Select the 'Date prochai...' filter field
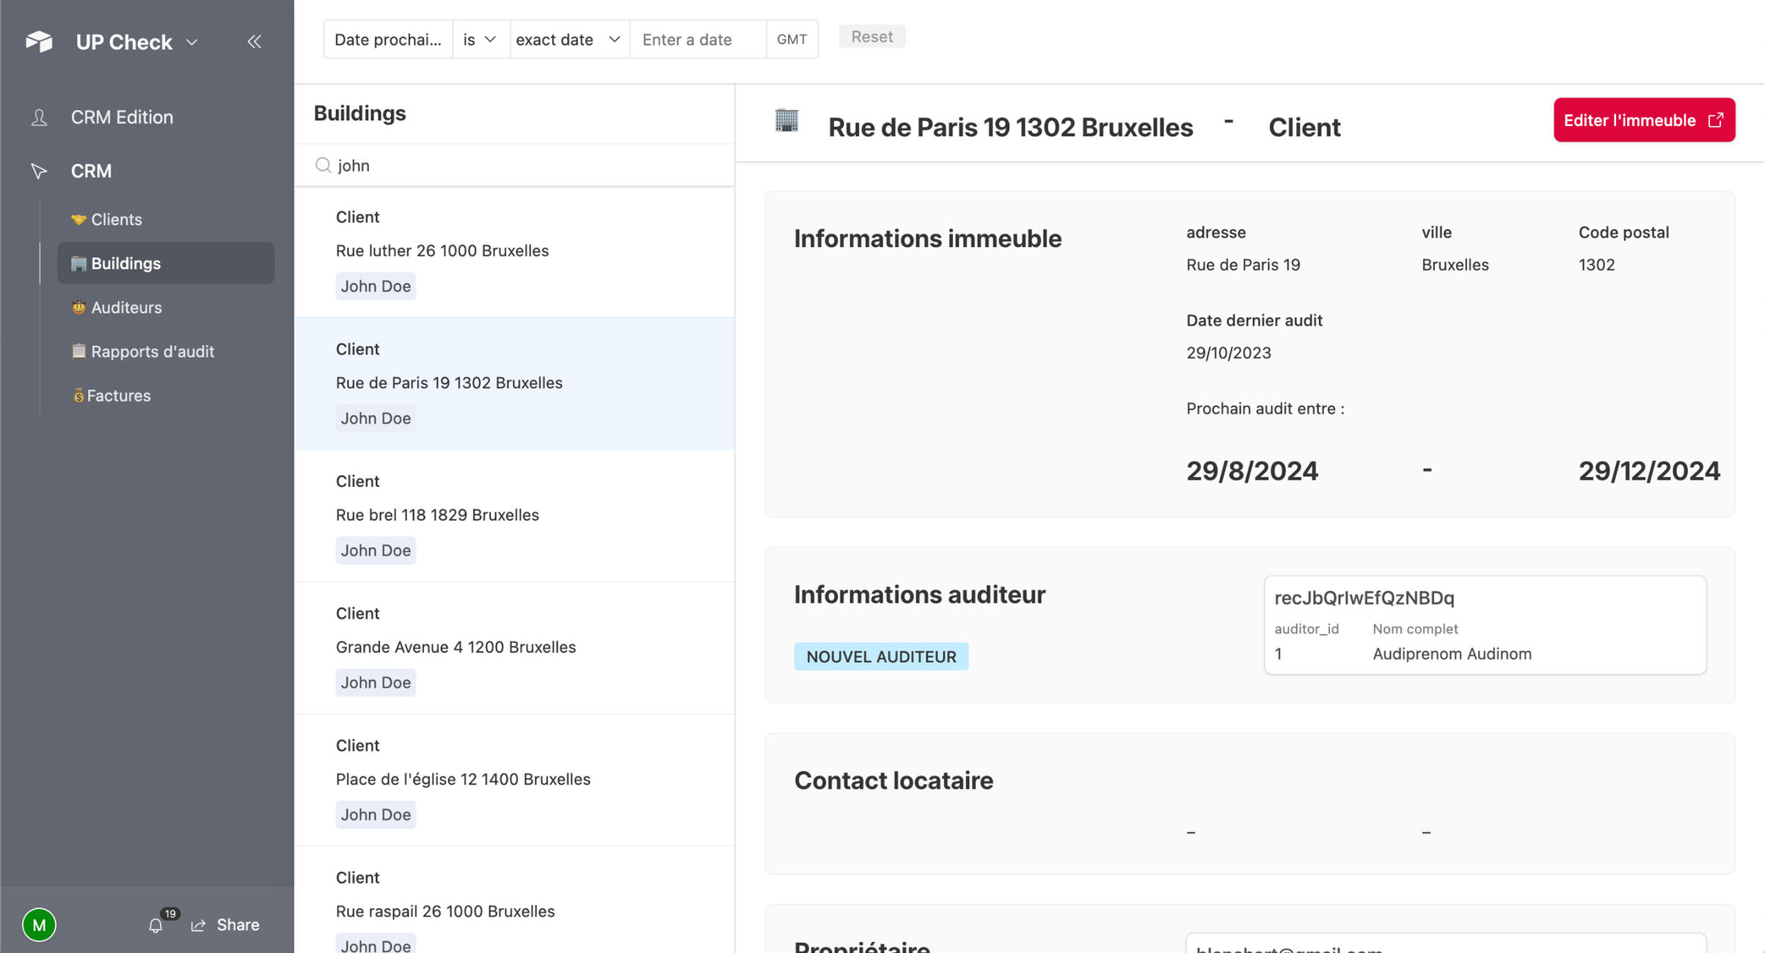The width and height of the screenshot is (1765, 953). pyautogui.click(x=389, y=39)
